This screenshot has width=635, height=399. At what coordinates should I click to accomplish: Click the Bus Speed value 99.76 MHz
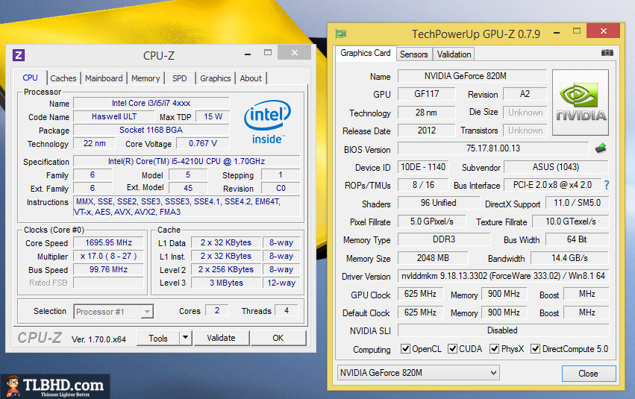click(x=108, y=269)
